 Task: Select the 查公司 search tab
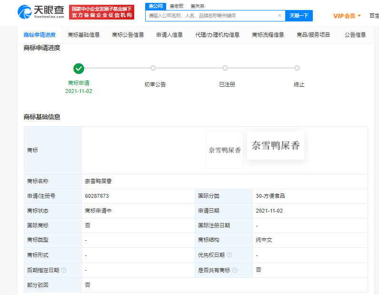pos(155,6)
